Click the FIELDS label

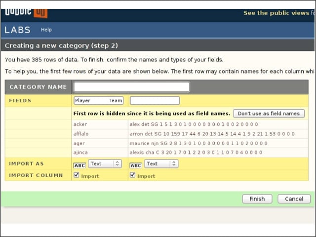click(20, 101)
